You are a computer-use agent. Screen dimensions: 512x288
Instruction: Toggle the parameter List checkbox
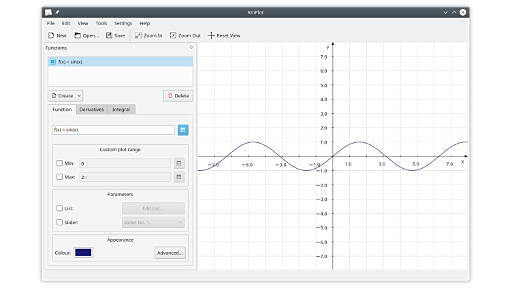pyautogui.click(x=60, y=208)
